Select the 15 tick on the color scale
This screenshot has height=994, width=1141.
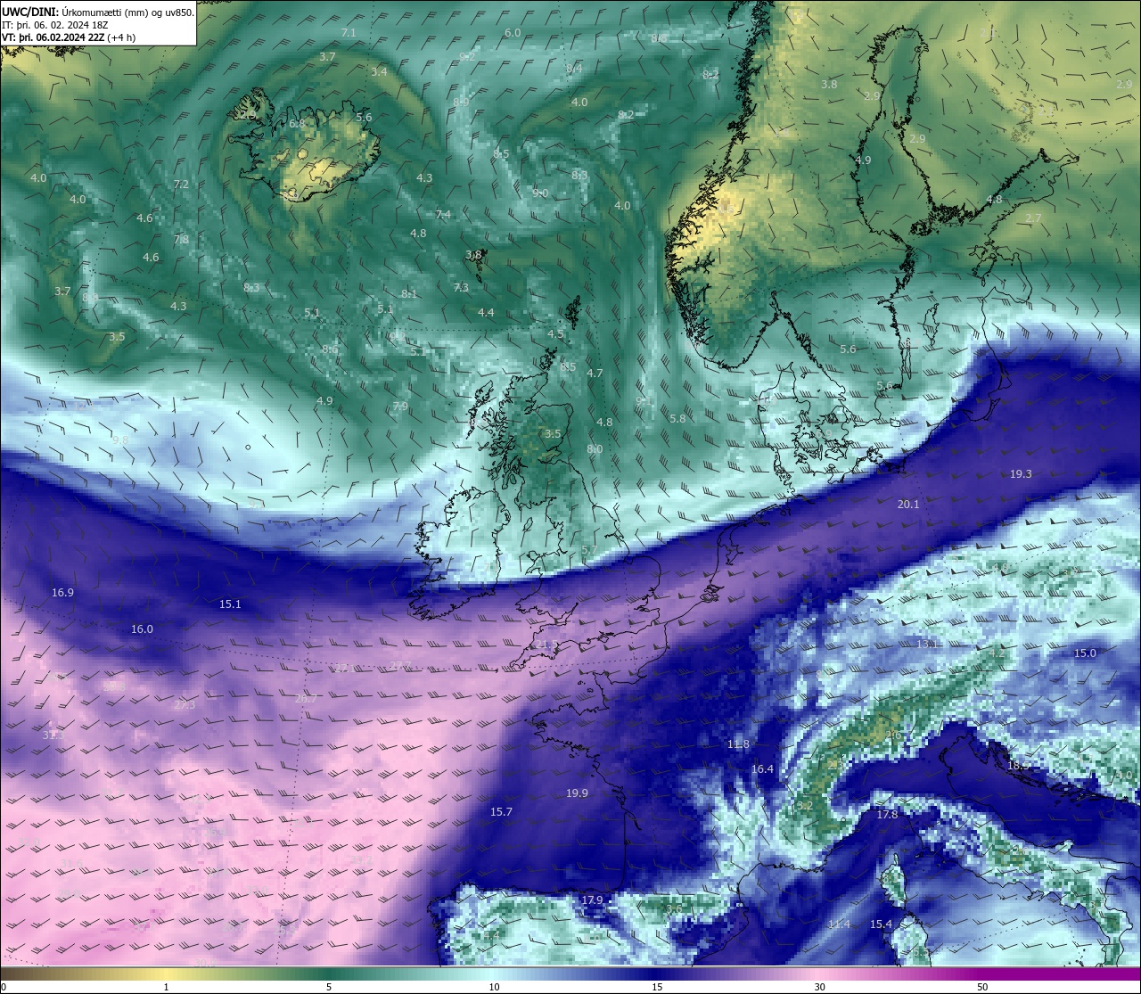pyautogui.click(x=657, y=987)
